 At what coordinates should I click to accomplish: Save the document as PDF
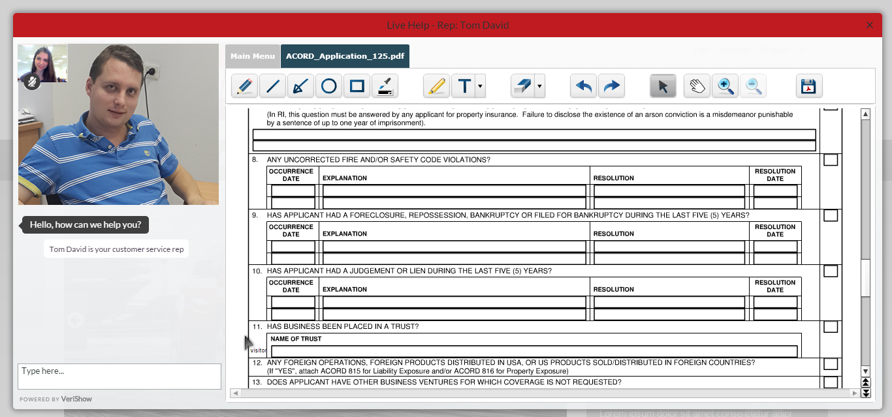(809, 85)
